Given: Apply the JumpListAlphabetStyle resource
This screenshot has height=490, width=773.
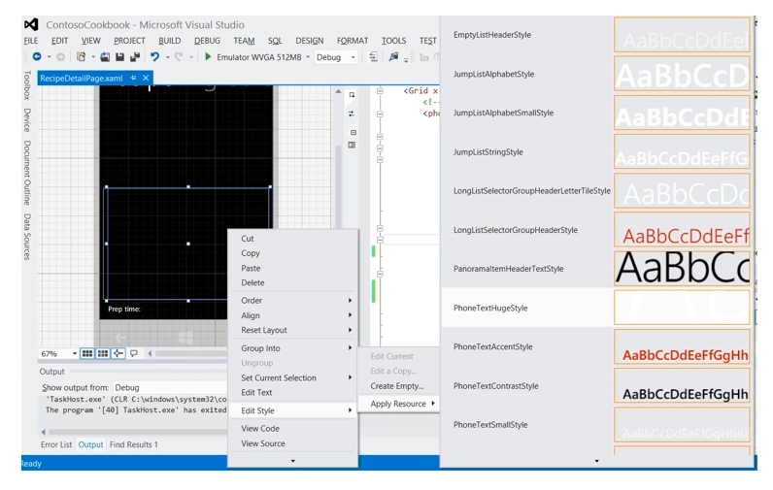Looking at the screenshot, I should point(596,74).
